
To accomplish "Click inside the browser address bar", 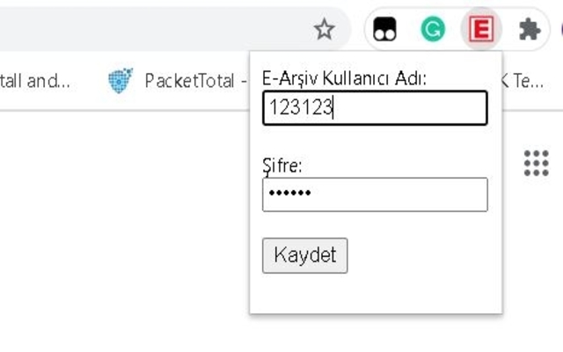I will (155, 29).
